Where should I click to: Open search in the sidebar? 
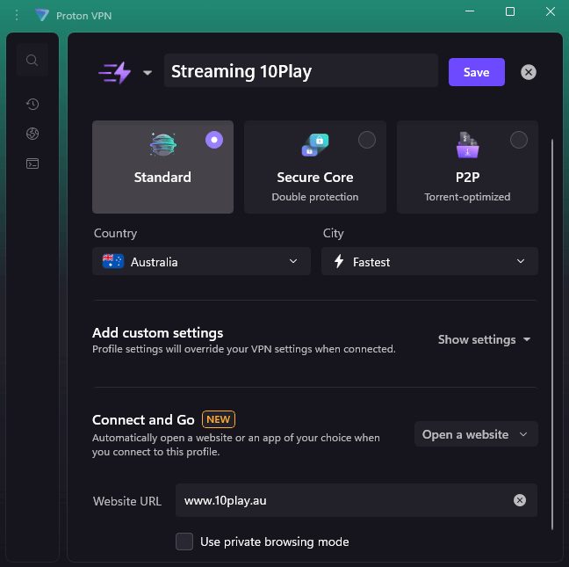32,60
